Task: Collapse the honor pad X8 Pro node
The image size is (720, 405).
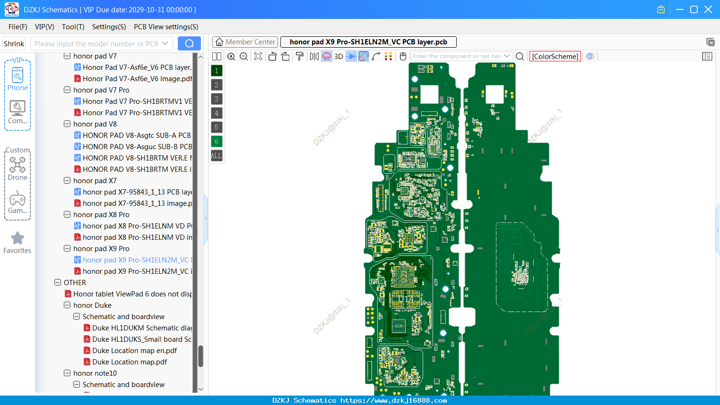Action: (x=67, y=214)
